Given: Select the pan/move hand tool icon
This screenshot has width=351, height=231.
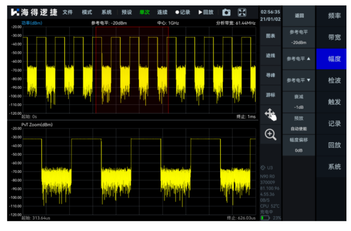Looking at the screenshot, I should 270,114.
